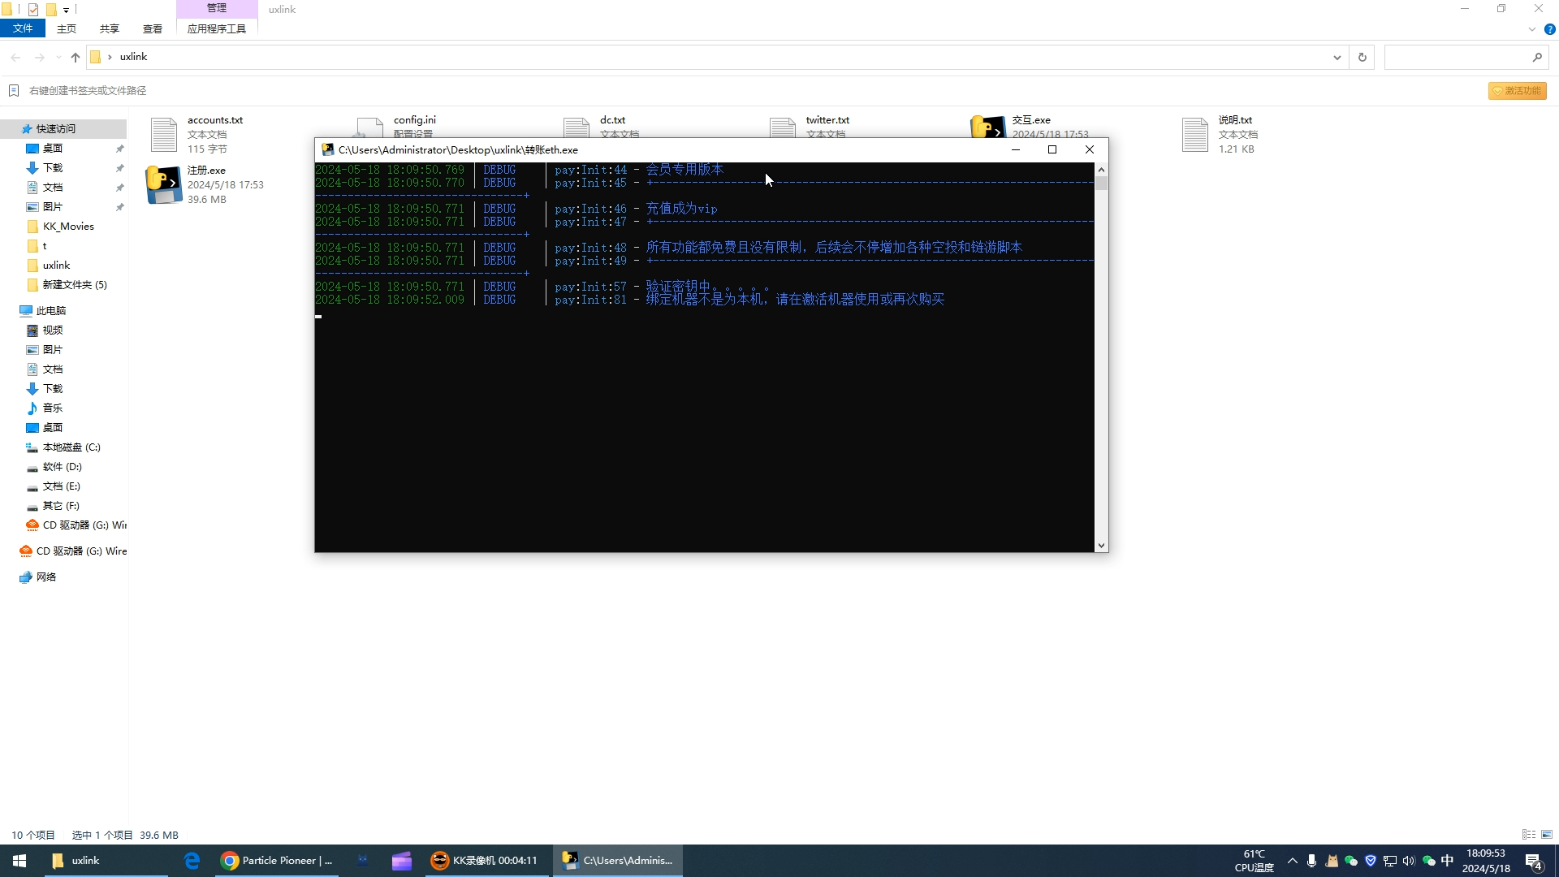Switch to Chrome Particle Pioneer window
1559x877 pixels.
277,861
